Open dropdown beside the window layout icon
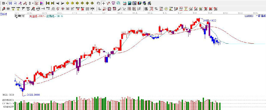 6,3
